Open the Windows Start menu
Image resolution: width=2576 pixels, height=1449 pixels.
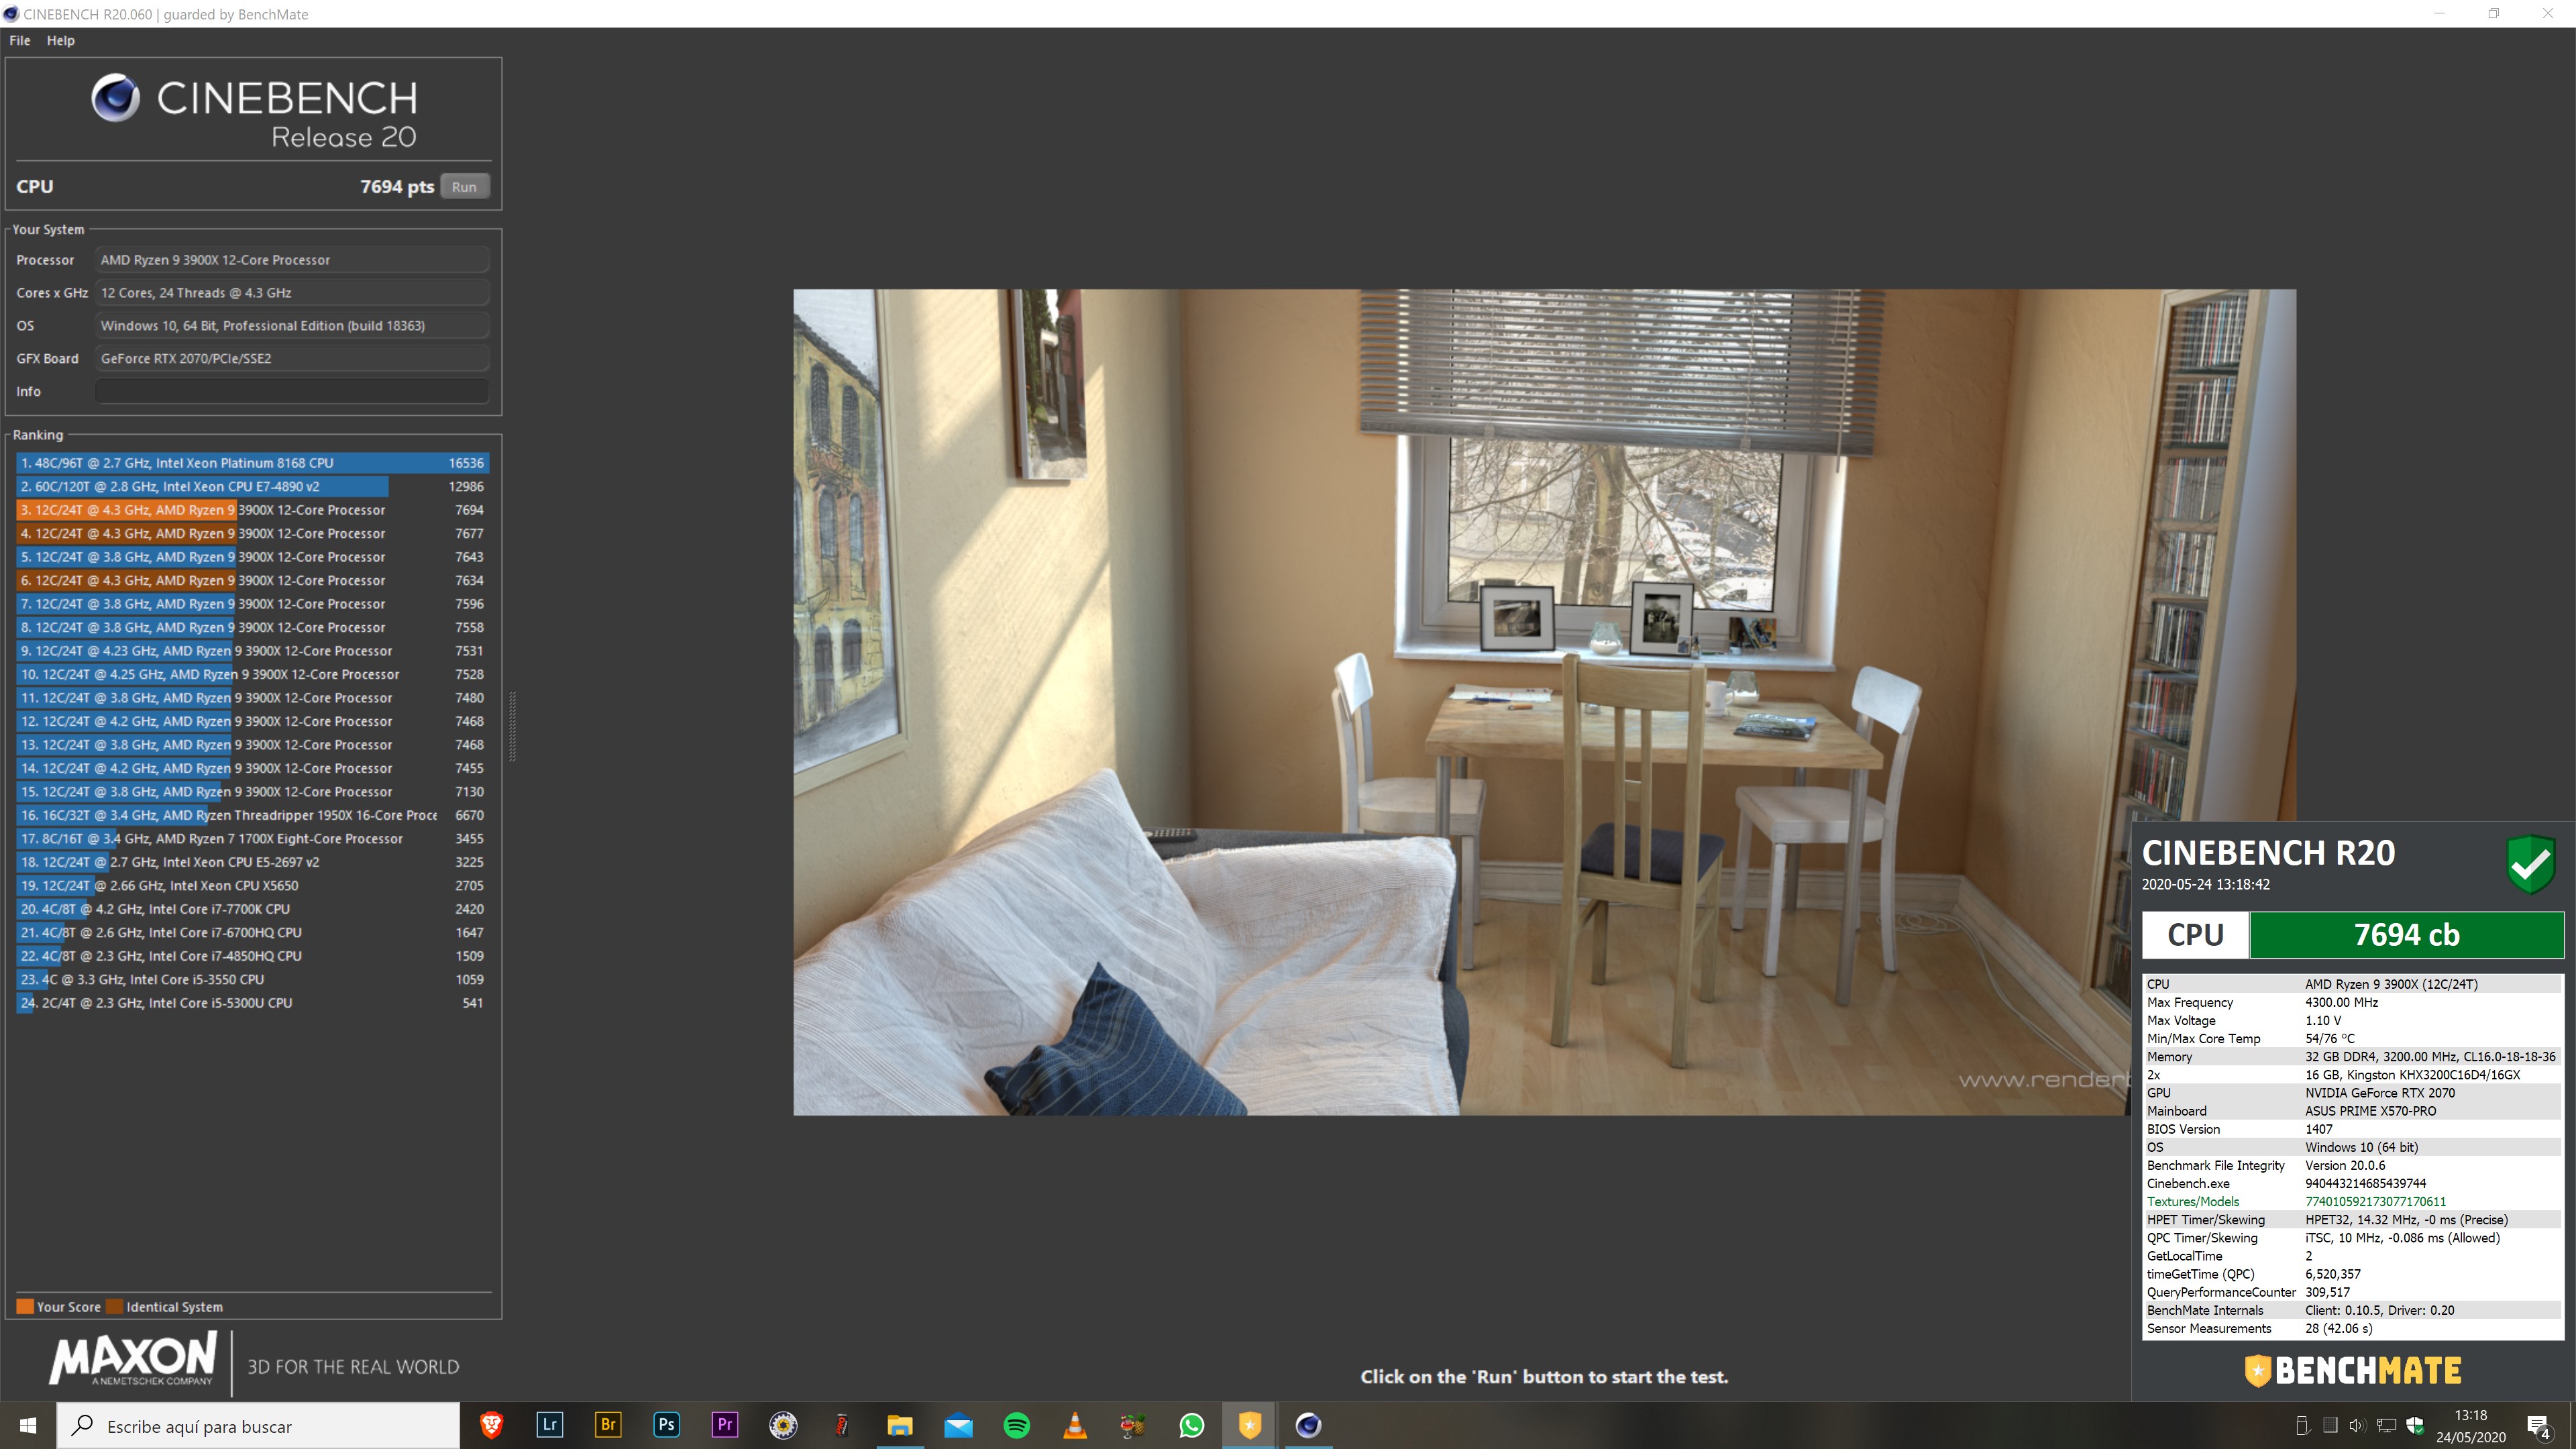[x=28, y=1425]
